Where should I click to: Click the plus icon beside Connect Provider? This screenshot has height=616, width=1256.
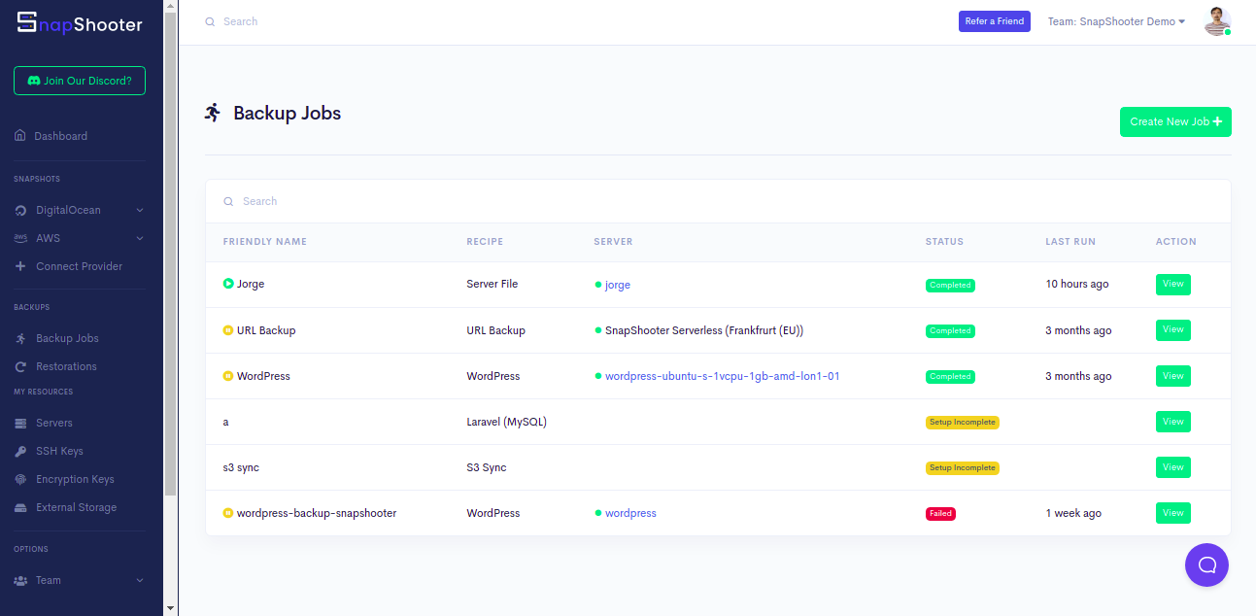pyautogui.click(x=20, y=266)
